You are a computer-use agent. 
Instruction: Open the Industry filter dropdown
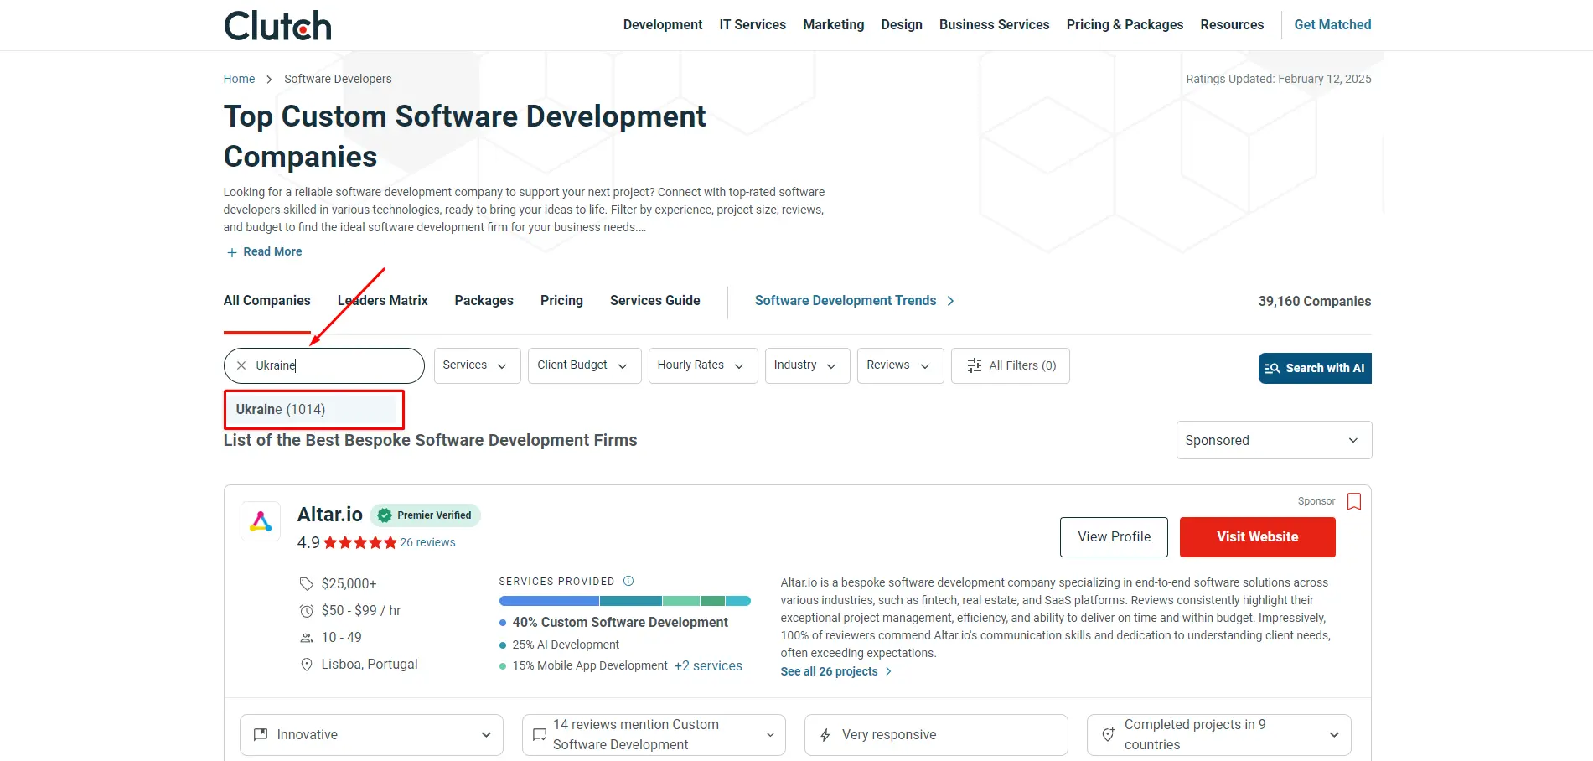point(807,365)
